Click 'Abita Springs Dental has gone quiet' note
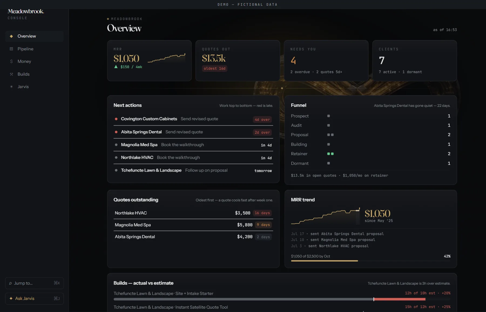 (412, 106)
